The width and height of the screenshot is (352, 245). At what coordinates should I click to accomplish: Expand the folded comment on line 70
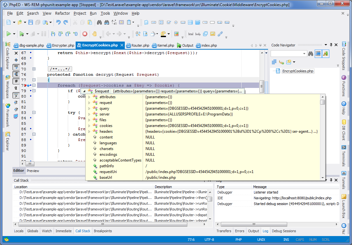click(34, 69)
